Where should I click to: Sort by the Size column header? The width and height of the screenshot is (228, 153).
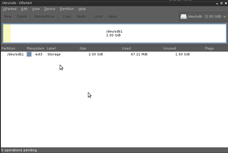point(83,48)
